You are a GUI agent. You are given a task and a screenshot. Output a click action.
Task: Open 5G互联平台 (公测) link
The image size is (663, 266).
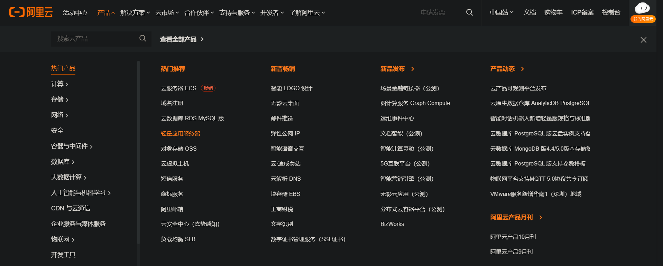click(x=405, y=164)
